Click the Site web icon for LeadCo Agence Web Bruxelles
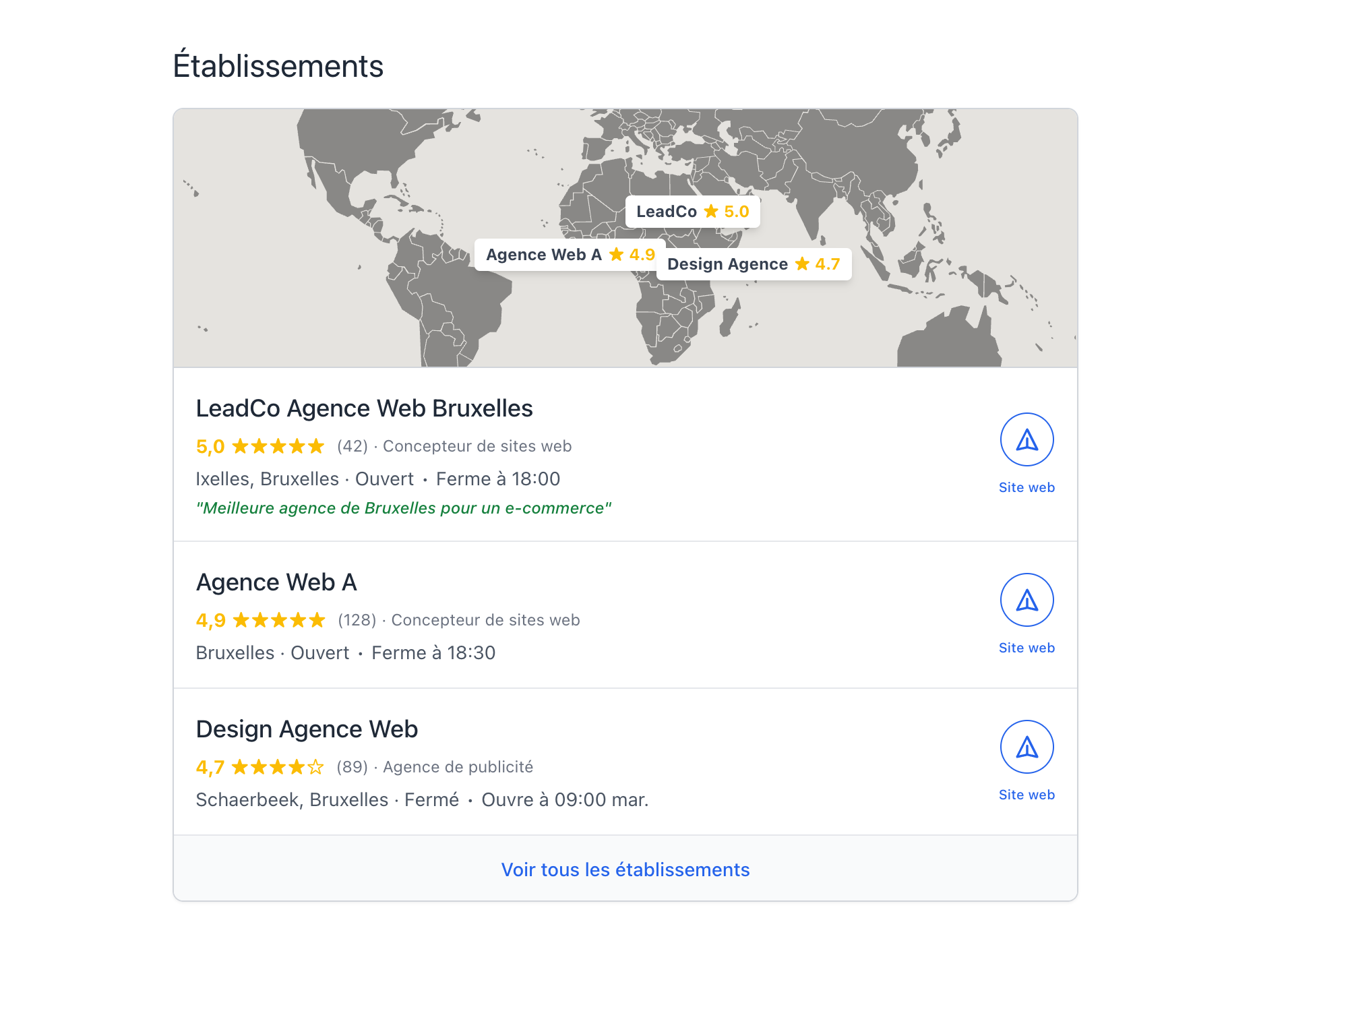Viewport: 1348px width, 1011px height. [x=1026, y=439]
